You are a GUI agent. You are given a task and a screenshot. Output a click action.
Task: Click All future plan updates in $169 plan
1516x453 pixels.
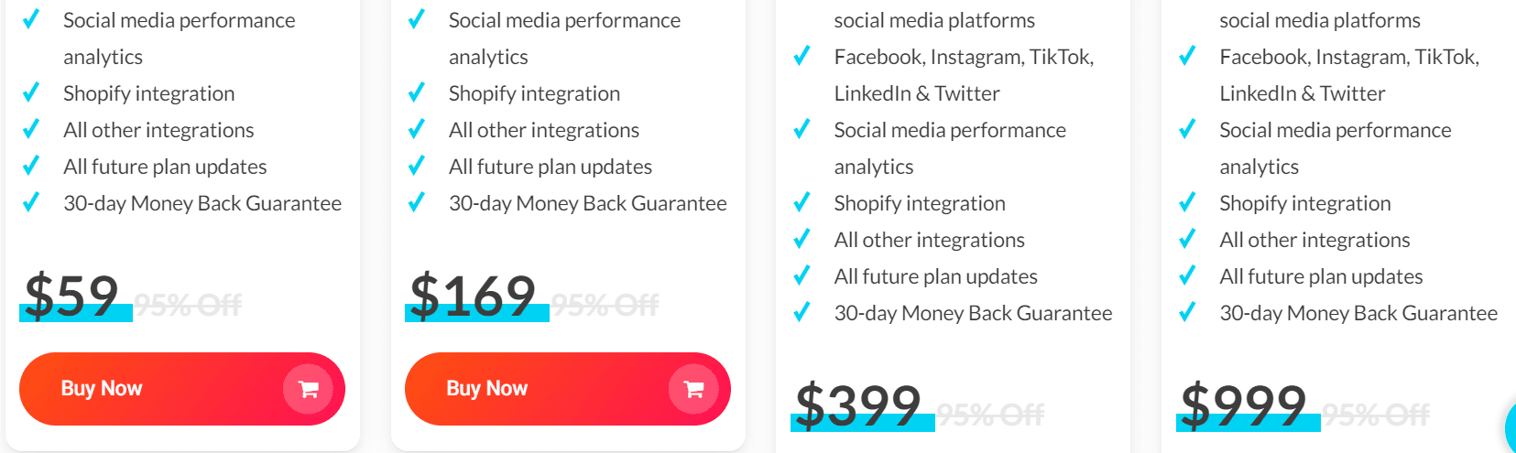click(x=551, y=167)
